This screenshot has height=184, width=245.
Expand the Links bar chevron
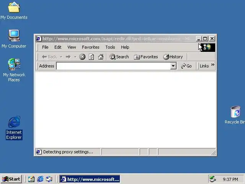pyautogui.click(x=213, y=65)
